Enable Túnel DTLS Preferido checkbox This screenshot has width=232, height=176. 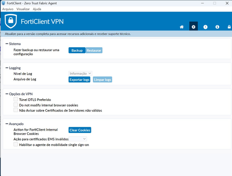coord(16,99)
